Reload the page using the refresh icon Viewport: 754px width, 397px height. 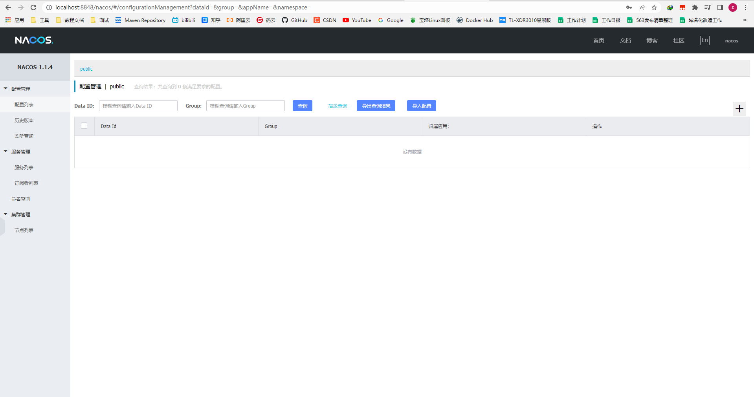tap(33, 7)
